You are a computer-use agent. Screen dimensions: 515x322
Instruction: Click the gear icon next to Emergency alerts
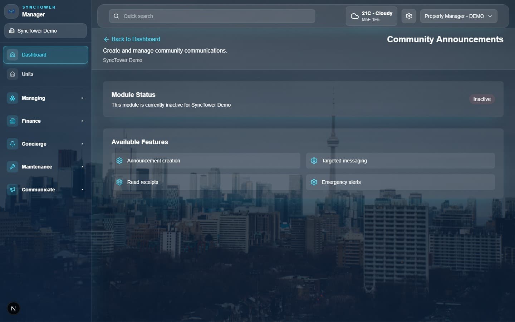pyautogui.click(x=314, y=182)
